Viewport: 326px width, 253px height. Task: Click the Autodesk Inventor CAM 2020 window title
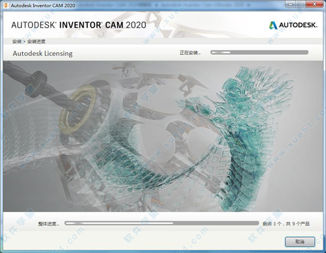pyautogui.click(x=43, y=5)
